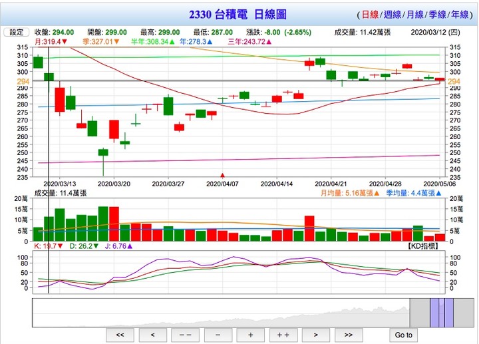Zoom in using single + button
The width and height of the screenshot is (479, 344).
251,335
